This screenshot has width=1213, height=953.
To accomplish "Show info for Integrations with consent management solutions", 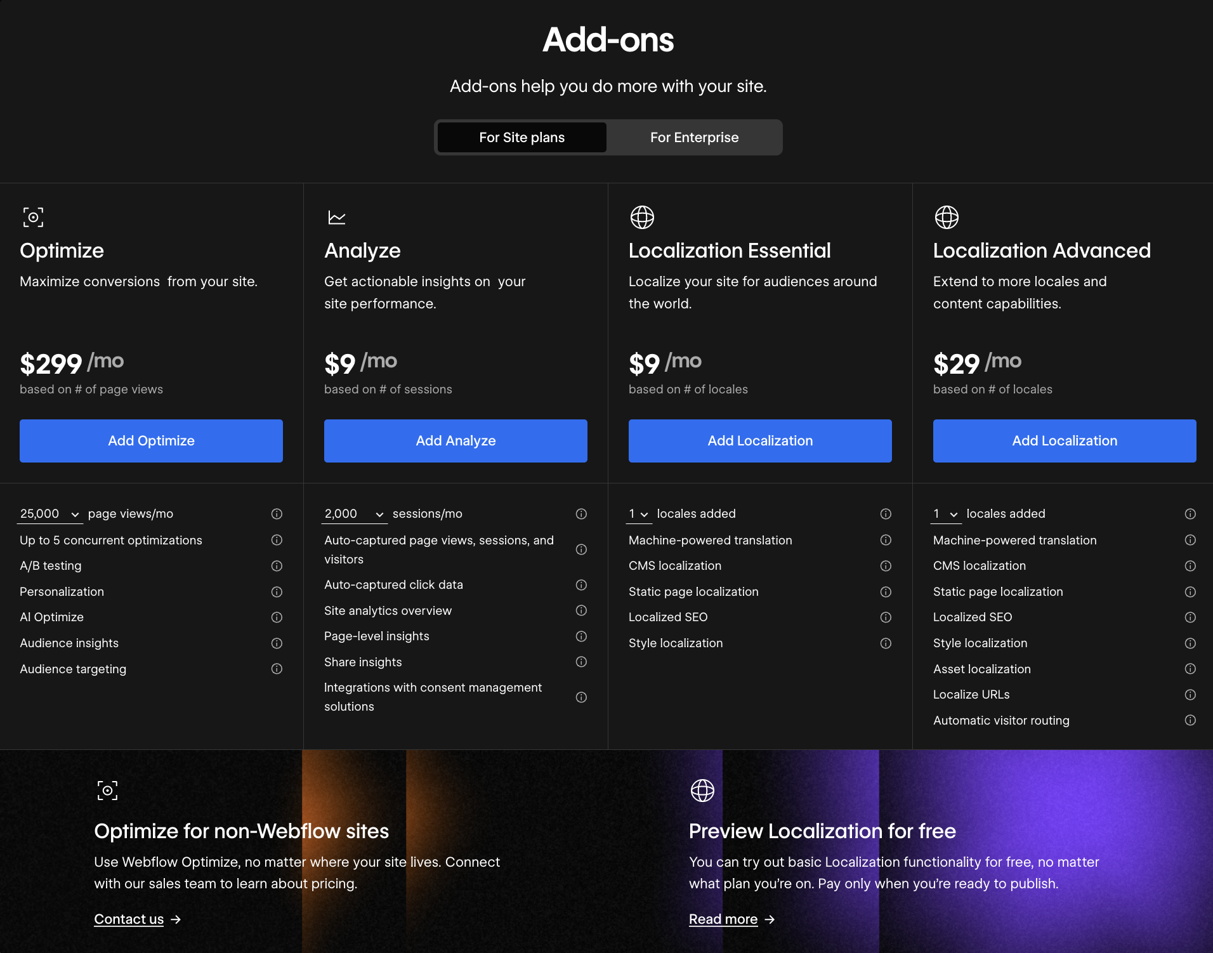I will [581, 697].
